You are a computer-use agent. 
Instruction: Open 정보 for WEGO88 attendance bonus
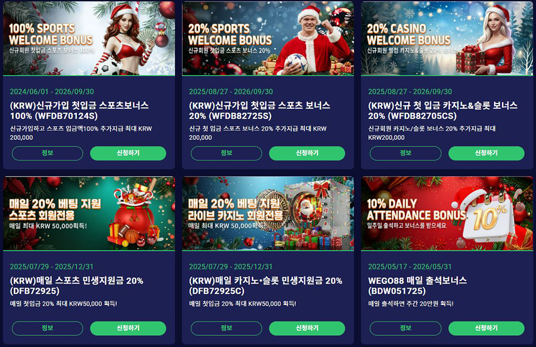click(x=405, y=329)
